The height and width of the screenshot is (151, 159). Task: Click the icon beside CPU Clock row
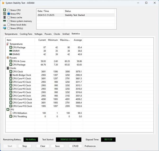[x=11, y=72]
